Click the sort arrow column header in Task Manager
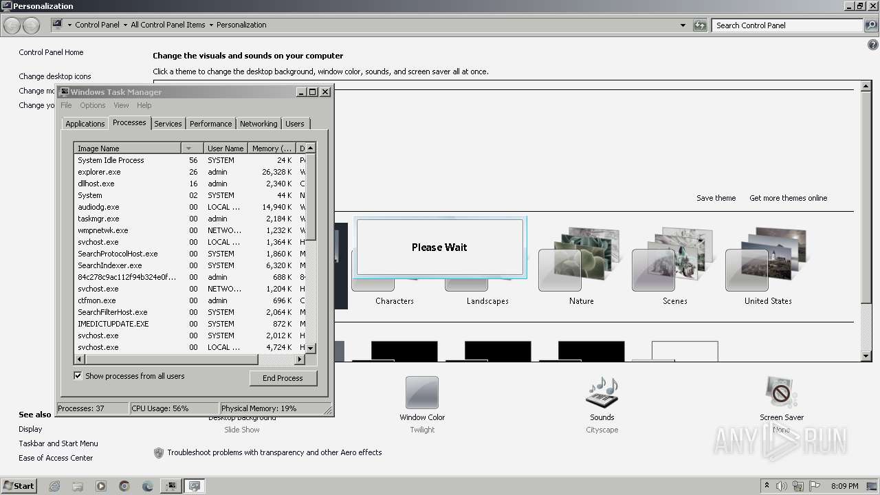The height and width of the screenshot is (495, 880). (192, 148)
